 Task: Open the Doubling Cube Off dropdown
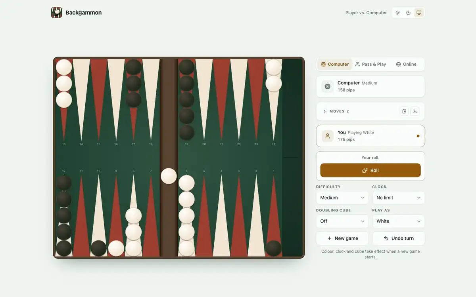(x=342, y=221)
